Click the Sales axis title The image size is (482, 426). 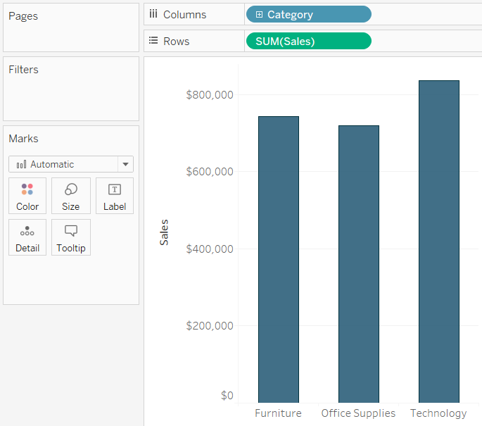pos(164,232)
